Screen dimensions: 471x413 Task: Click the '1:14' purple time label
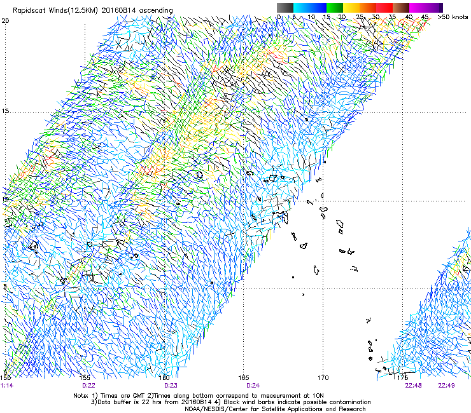7,386
